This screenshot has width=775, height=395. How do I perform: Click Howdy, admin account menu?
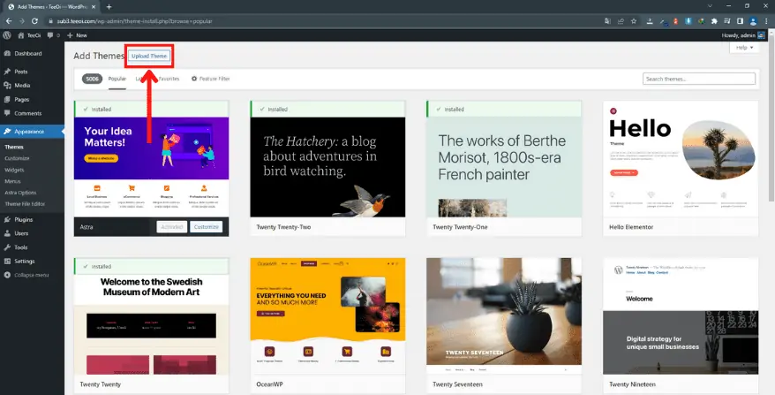743,35
